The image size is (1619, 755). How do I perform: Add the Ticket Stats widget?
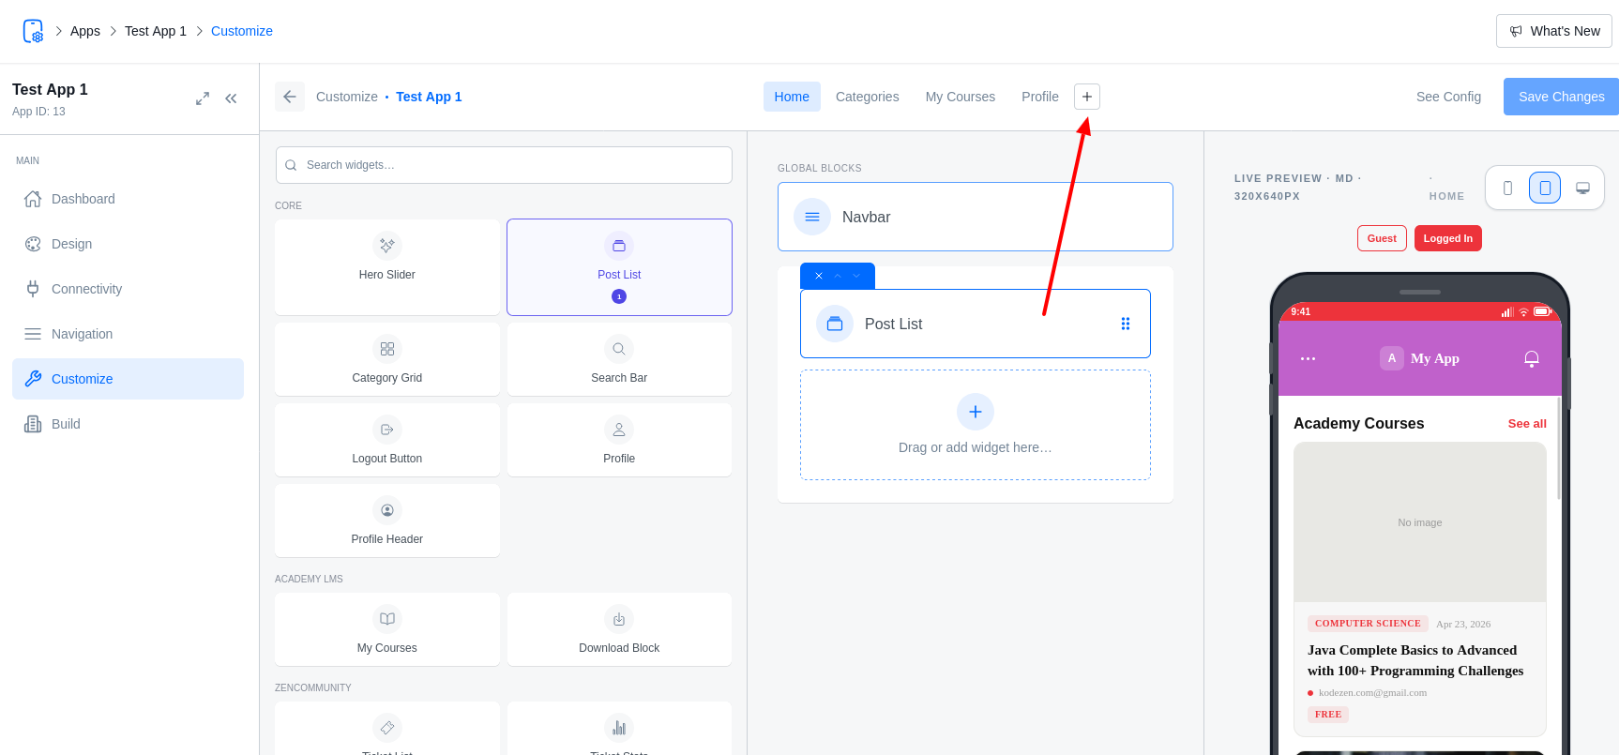[x=619, y=730]
